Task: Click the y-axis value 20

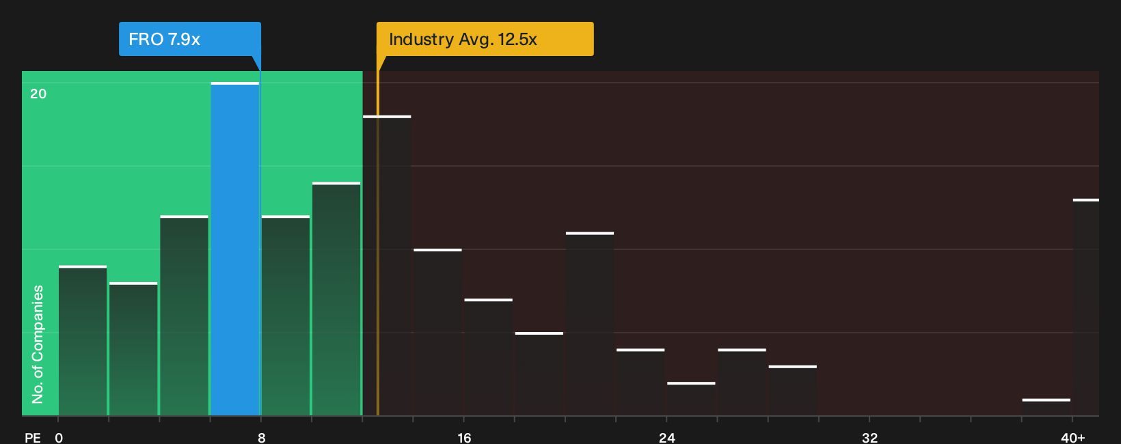Action: (38, 94)
